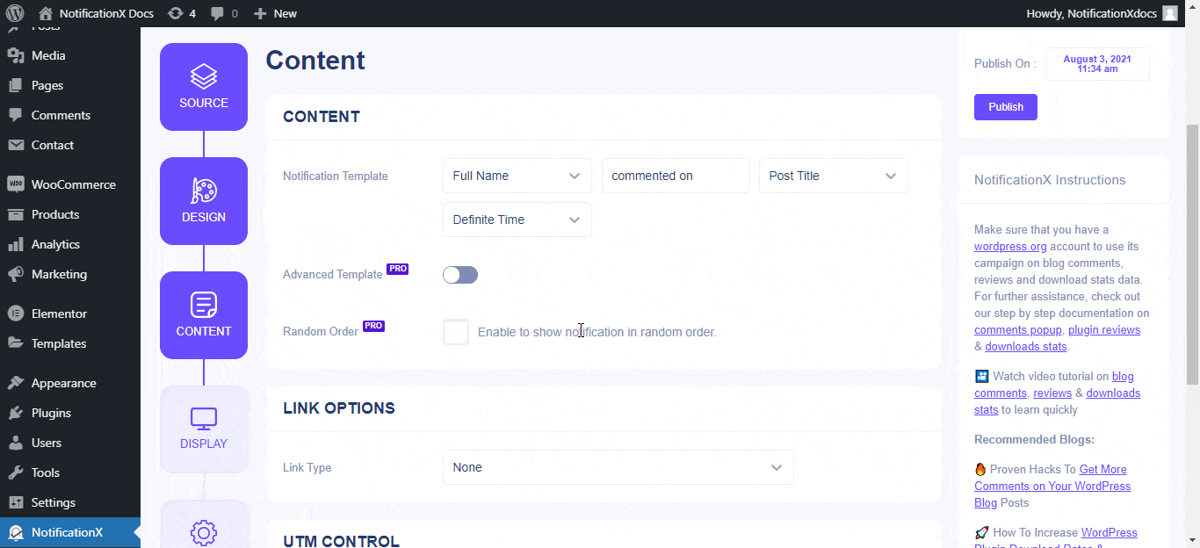Expand the Link Type None dropdown
The width and height of the screenshot is (1200, 548).
coord(618,467)
